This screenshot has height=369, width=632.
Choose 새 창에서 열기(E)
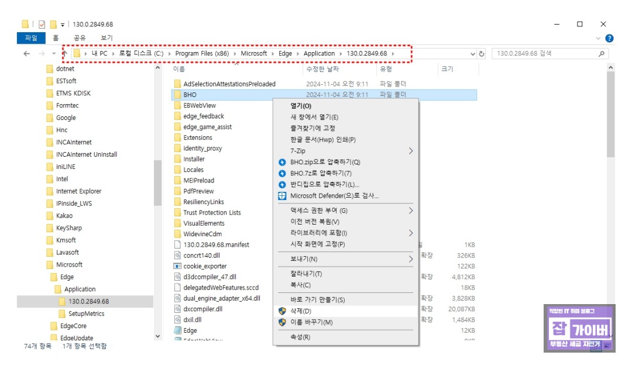point(346,117)
